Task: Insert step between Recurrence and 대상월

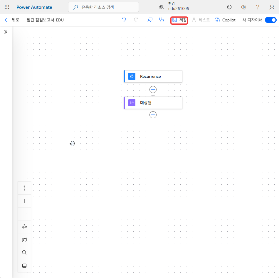Action: pos(153,90)
